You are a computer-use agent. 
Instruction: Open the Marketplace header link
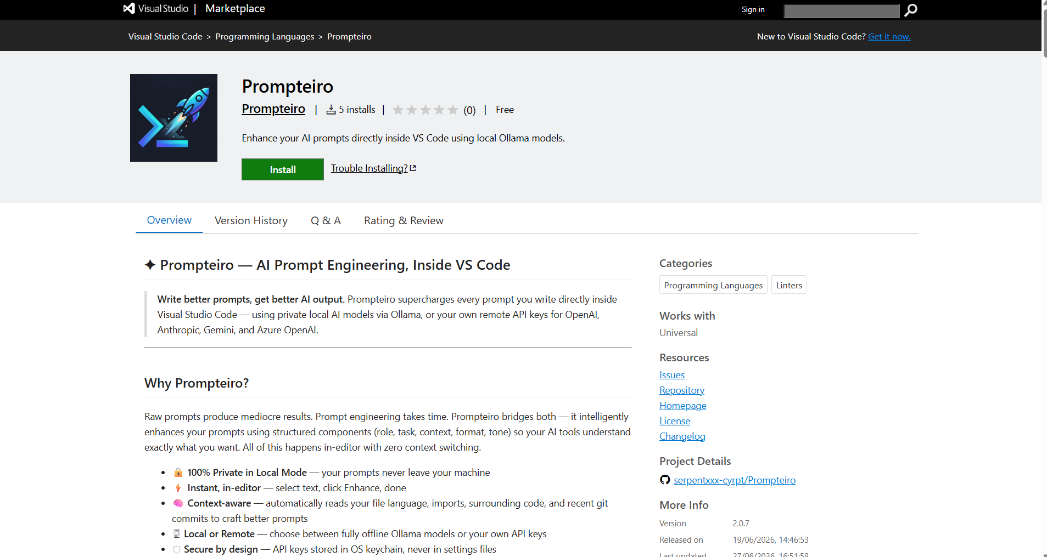(235, 8)
